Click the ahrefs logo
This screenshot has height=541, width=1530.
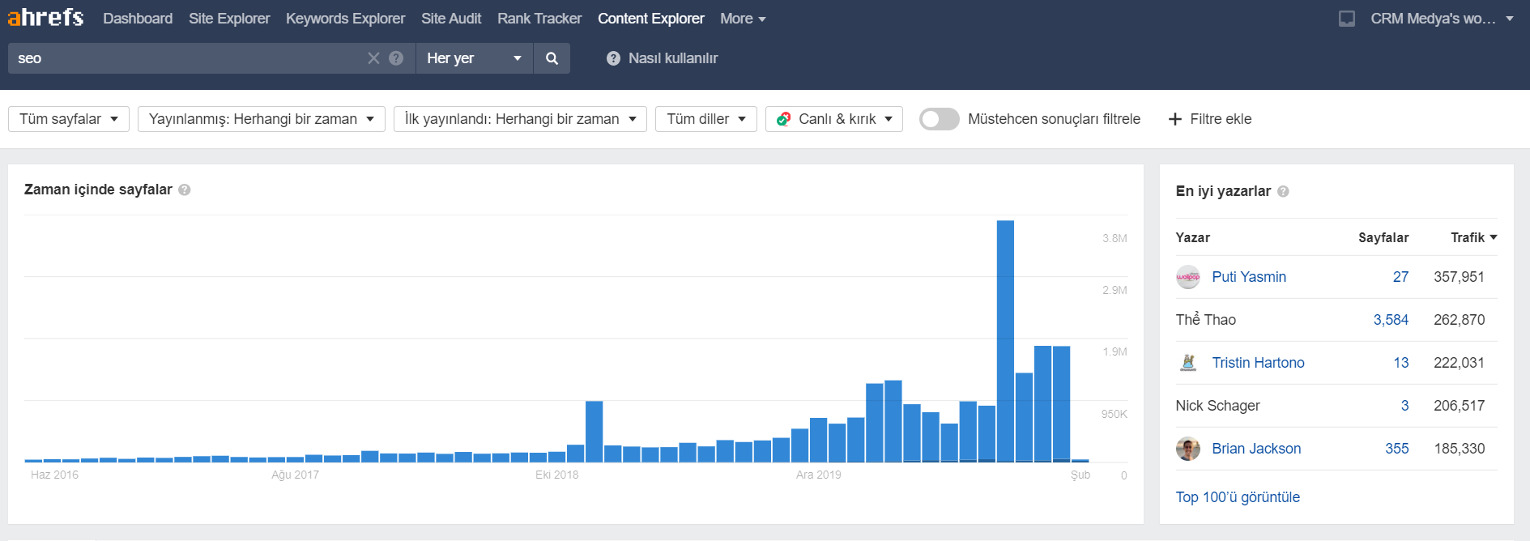point(45,17)
